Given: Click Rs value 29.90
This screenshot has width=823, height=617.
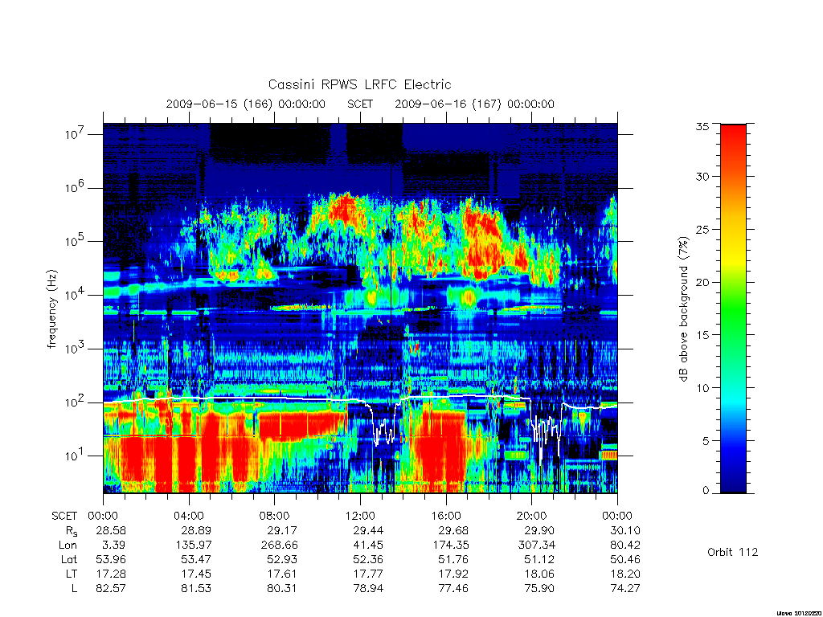Looking at the screenshot, I should pyautogui.click(x=539, y=531).
